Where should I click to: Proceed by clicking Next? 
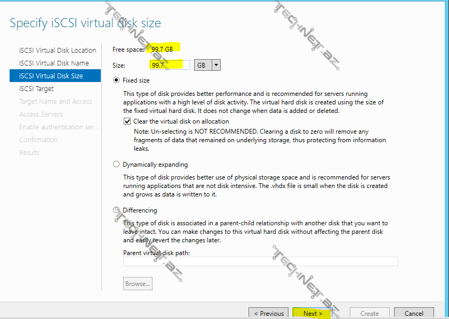click(313, 313)
